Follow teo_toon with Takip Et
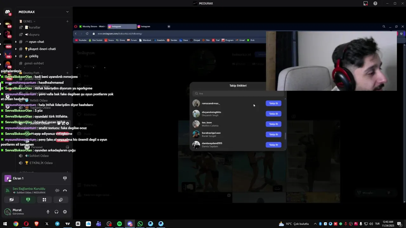This screenshot has width=406, height=228. (x=273, y=124)
